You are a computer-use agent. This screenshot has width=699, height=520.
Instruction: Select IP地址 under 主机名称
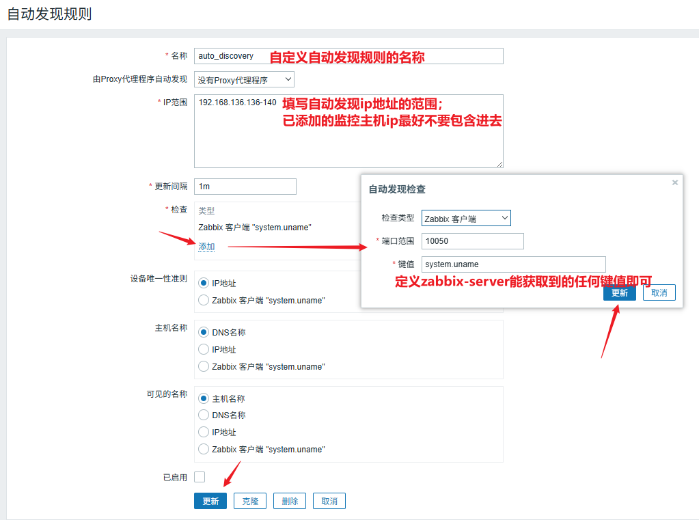[204, 349]
